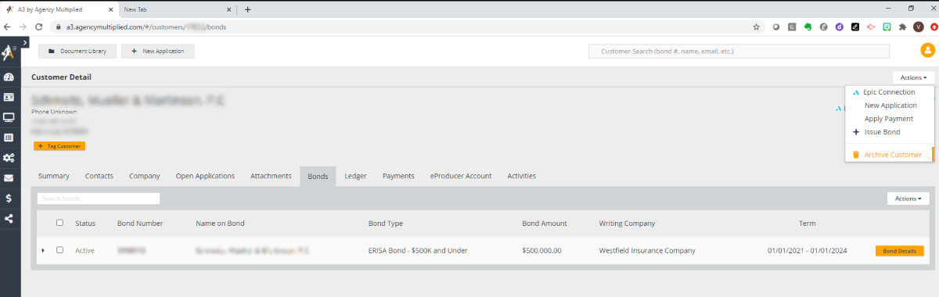Open the envelope mail icon in sidebar
Screen dimensions: 939x297
click(9, 177)
